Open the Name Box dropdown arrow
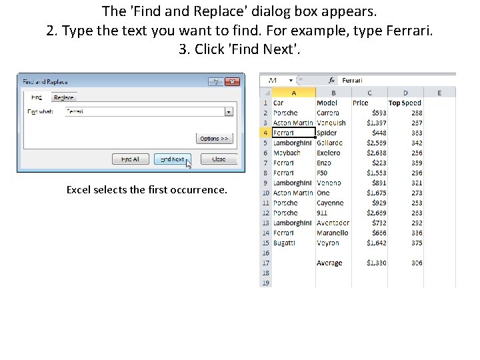This screenshot has width=480, height=360. pos(291,80)
